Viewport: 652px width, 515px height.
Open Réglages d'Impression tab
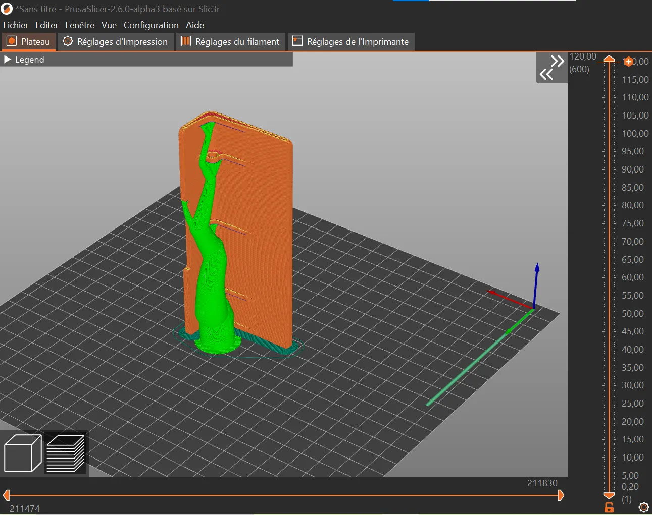(x=116, y=42)
